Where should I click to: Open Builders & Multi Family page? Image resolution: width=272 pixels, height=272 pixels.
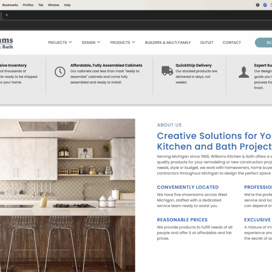click(168, 43)
